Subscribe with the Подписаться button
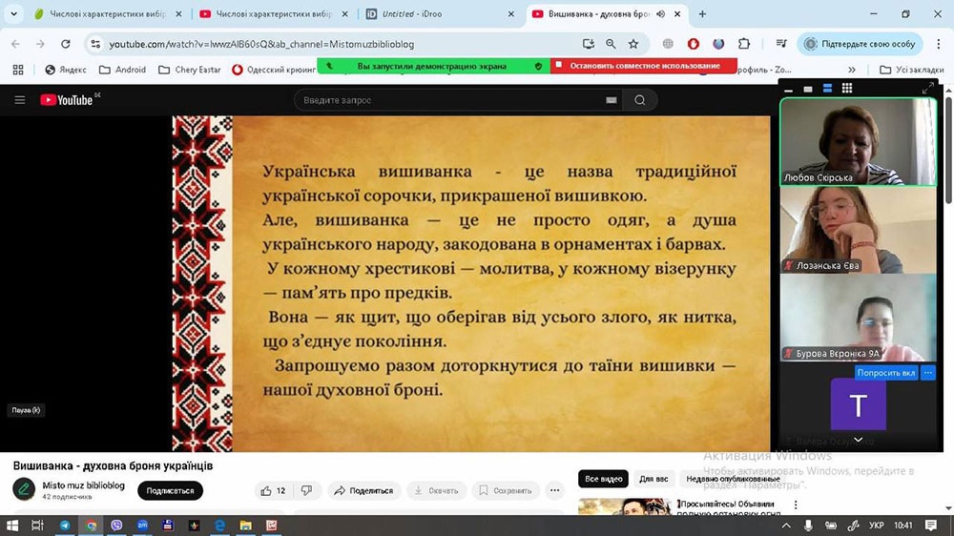 coord(171,491)
